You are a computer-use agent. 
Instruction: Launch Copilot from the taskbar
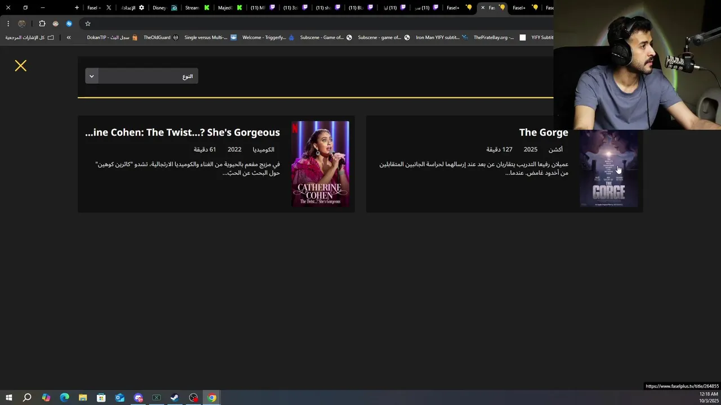[x=46, y=398]
